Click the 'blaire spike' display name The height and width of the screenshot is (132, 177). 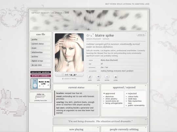click(105, 35)
